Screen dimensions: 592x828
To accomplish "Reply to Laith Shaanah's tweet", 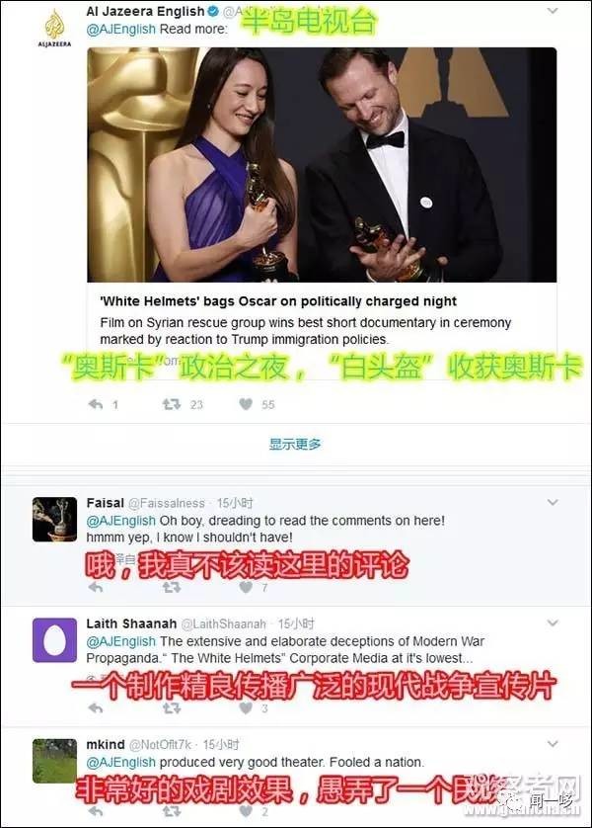I will tap(96, 708).
